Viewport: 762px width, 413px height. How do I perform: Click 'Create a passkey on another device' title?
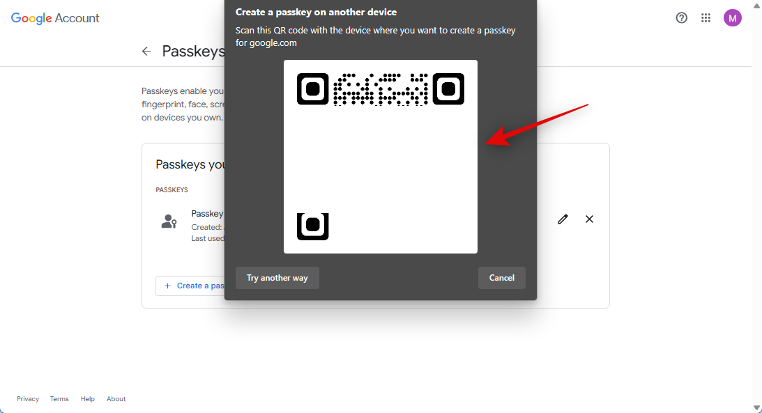click(x=316, y=12)
